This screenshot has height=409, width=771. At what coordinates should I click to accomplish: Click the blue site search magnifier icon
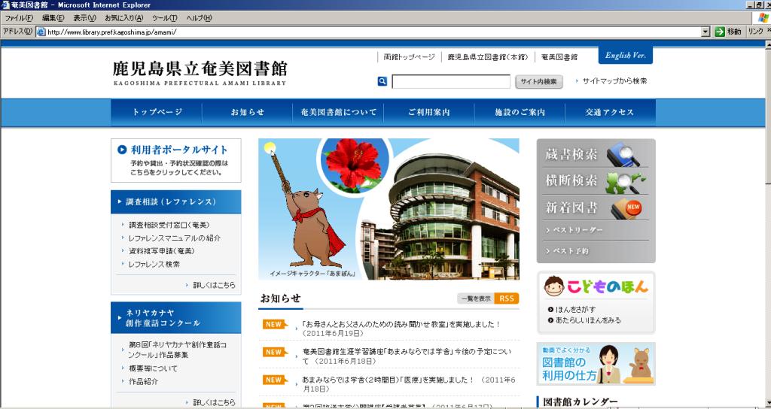tap(382, 81)
